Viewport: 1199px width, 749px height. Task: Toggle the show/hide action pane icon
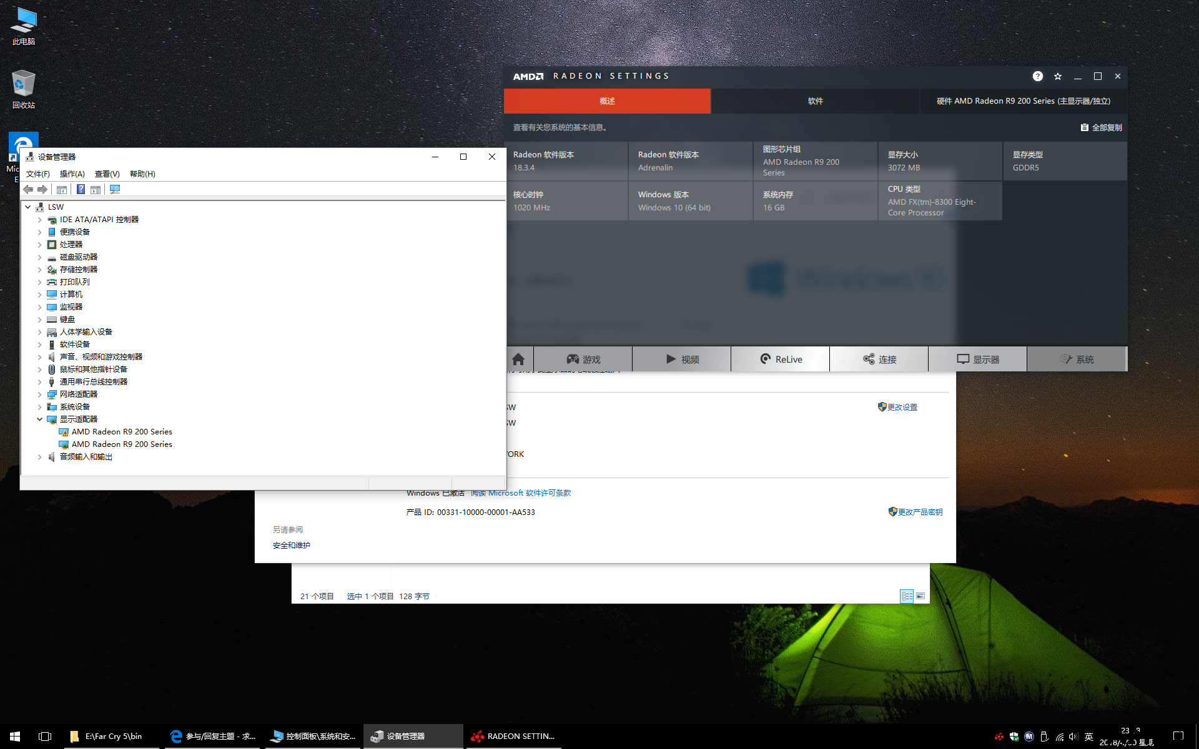96,189
